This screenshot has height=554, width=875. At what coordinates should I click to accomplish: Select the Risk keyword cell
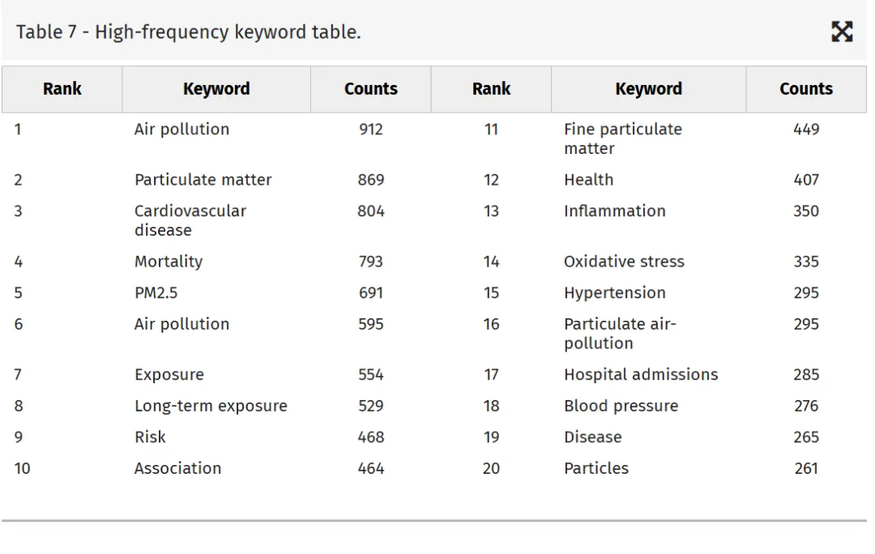pyautogui.click(x=150, y=437)
